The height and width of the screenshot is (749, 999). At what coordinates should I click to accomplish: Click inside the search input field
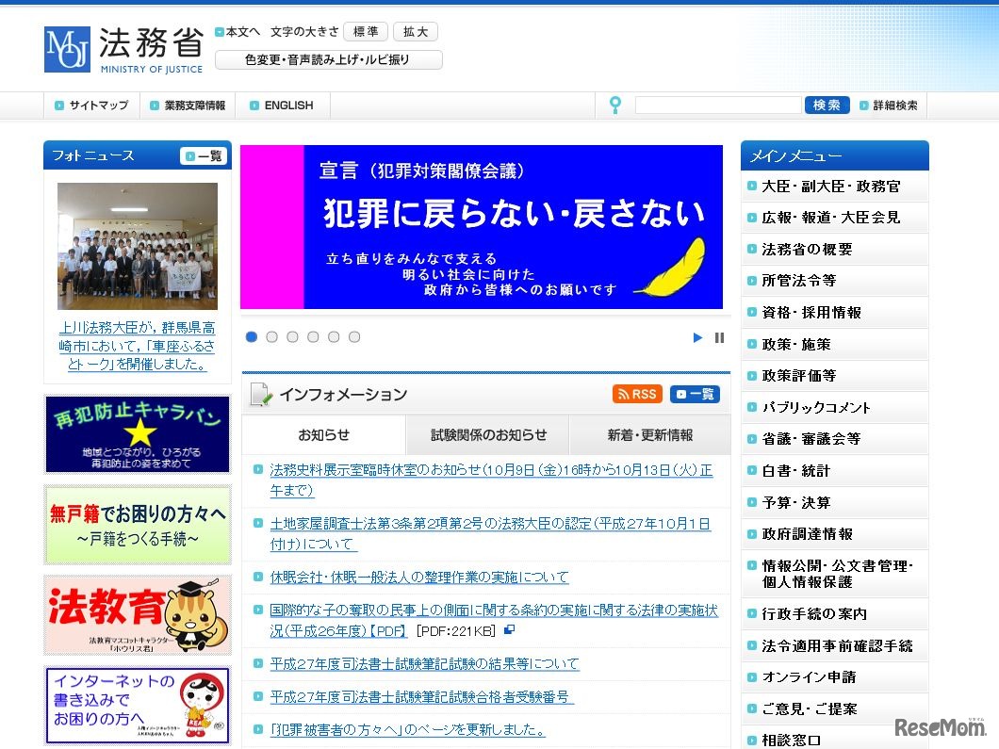pos(719,105)
